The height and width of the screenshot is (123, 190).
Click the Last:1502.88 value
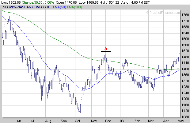11,2
